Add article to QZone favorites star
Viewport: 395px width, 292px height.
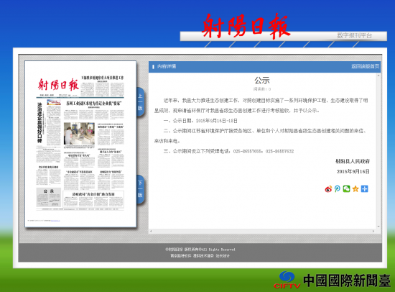click(355, 188)
